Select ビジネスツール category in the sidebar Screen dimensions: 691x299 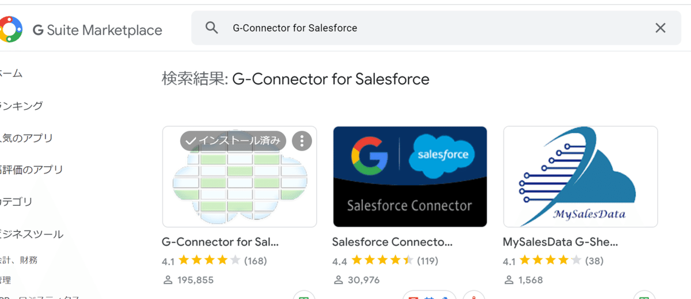tap(32, 235)
